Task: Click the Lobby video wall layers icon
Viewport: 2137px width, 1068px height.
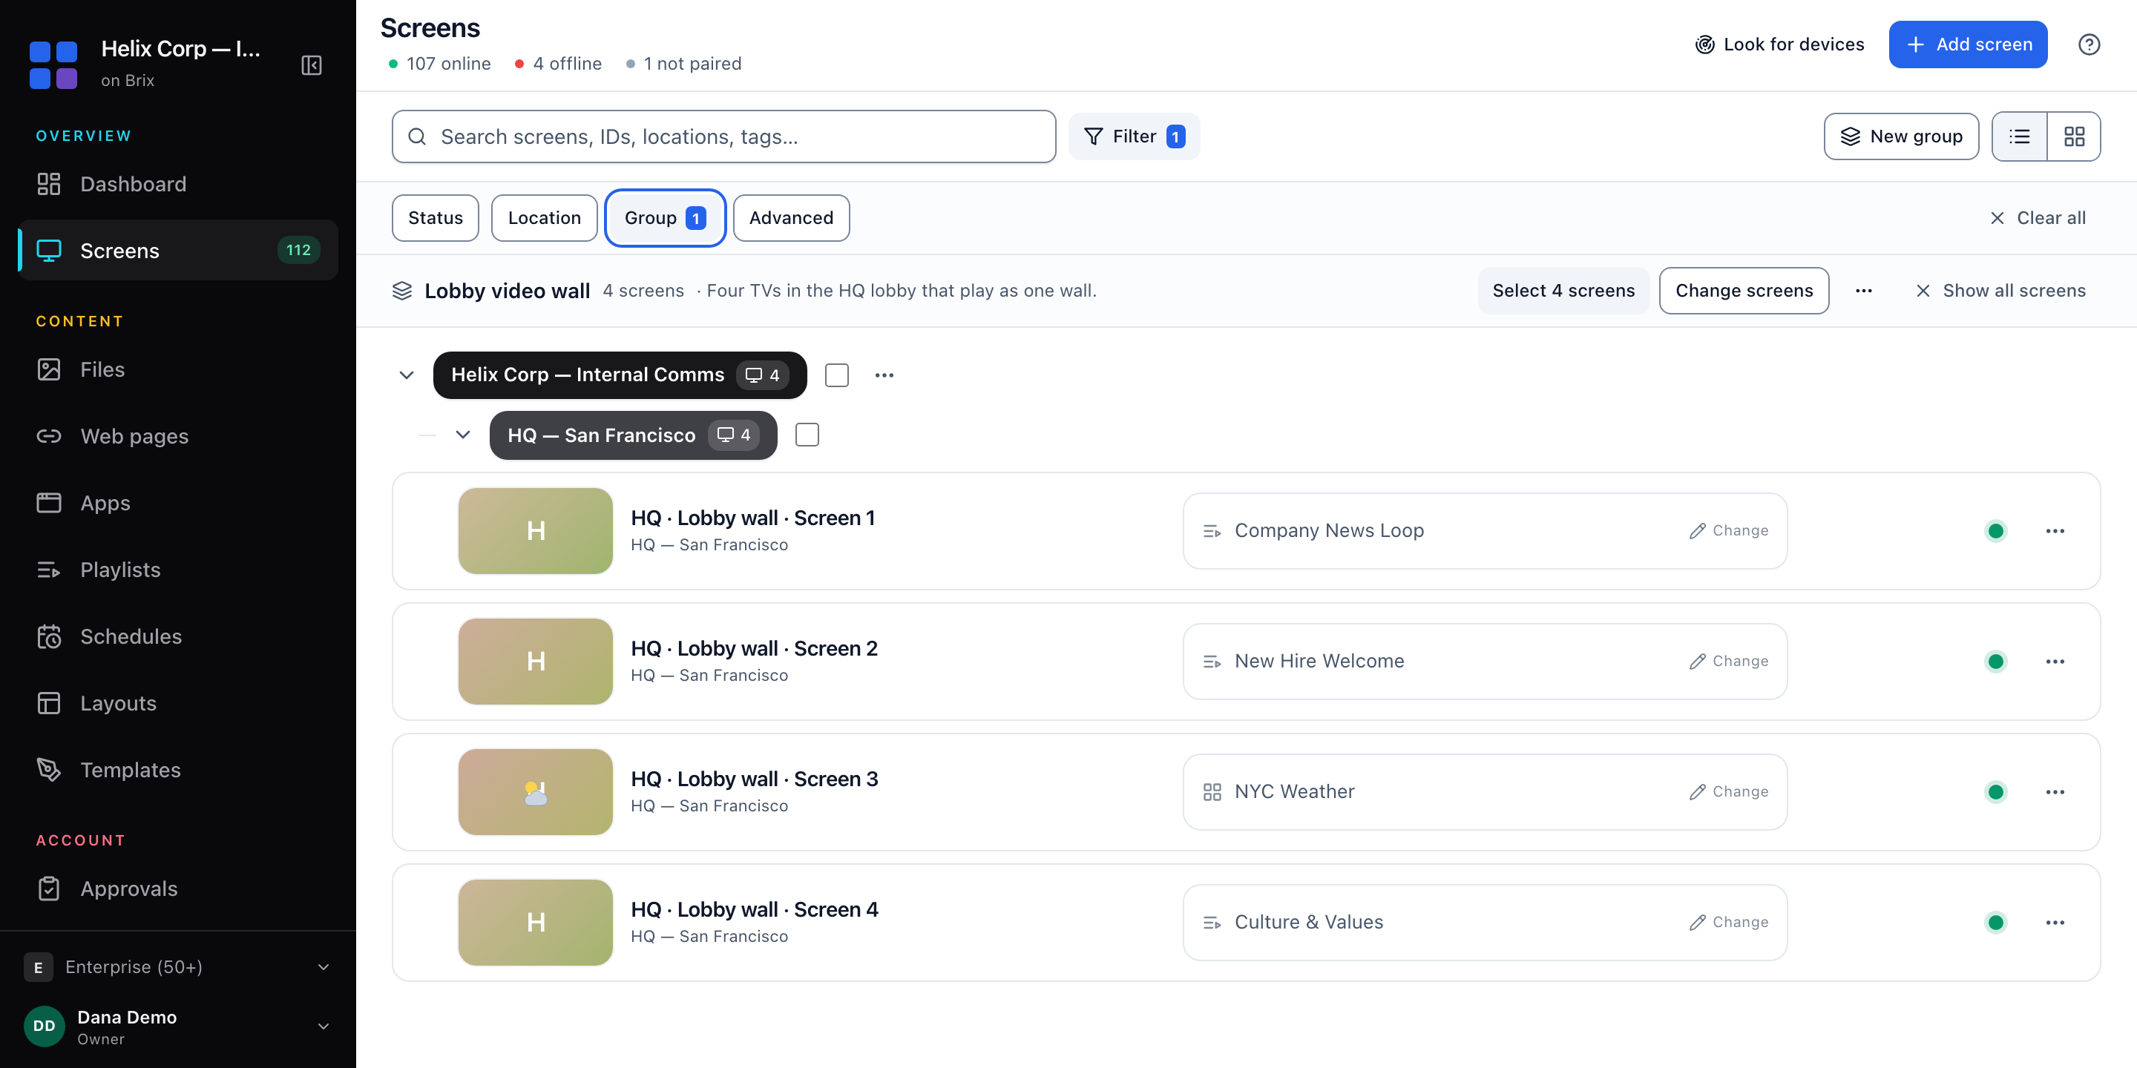Action: 402,290
